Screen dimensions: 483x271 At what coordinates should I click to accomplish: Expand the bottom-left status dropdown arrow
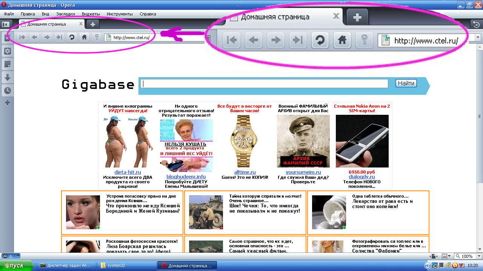pyautogui.click(x=17, y=256)
